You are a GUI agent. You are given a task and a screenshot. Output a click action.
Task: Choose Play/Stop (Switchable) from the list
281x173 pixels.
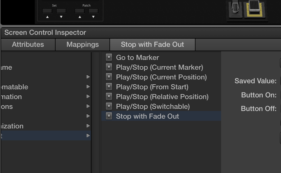click(153, 106)
